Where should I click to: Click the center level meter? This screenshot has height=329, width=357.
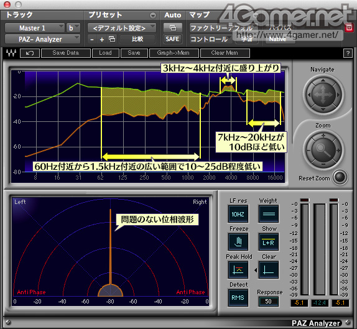pyautogui.click(x=319, y=249)
